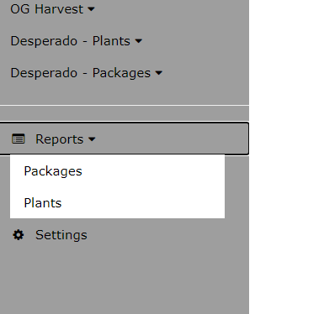Click the Reports list icon
The width and height of the screenshot is (324, 314).
19,139
